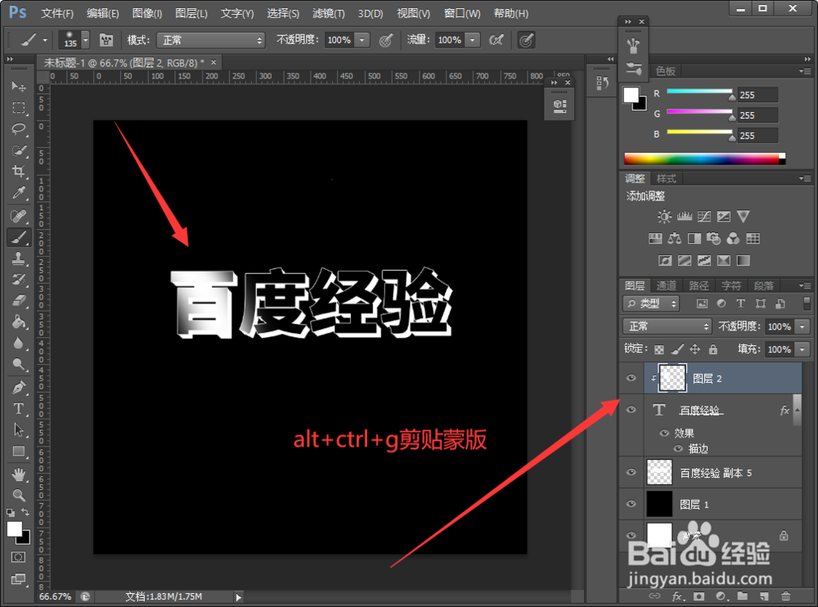Select the Hand tool
Image resolution: width=818 pixels, height=607 pixels.
point(19,474)
